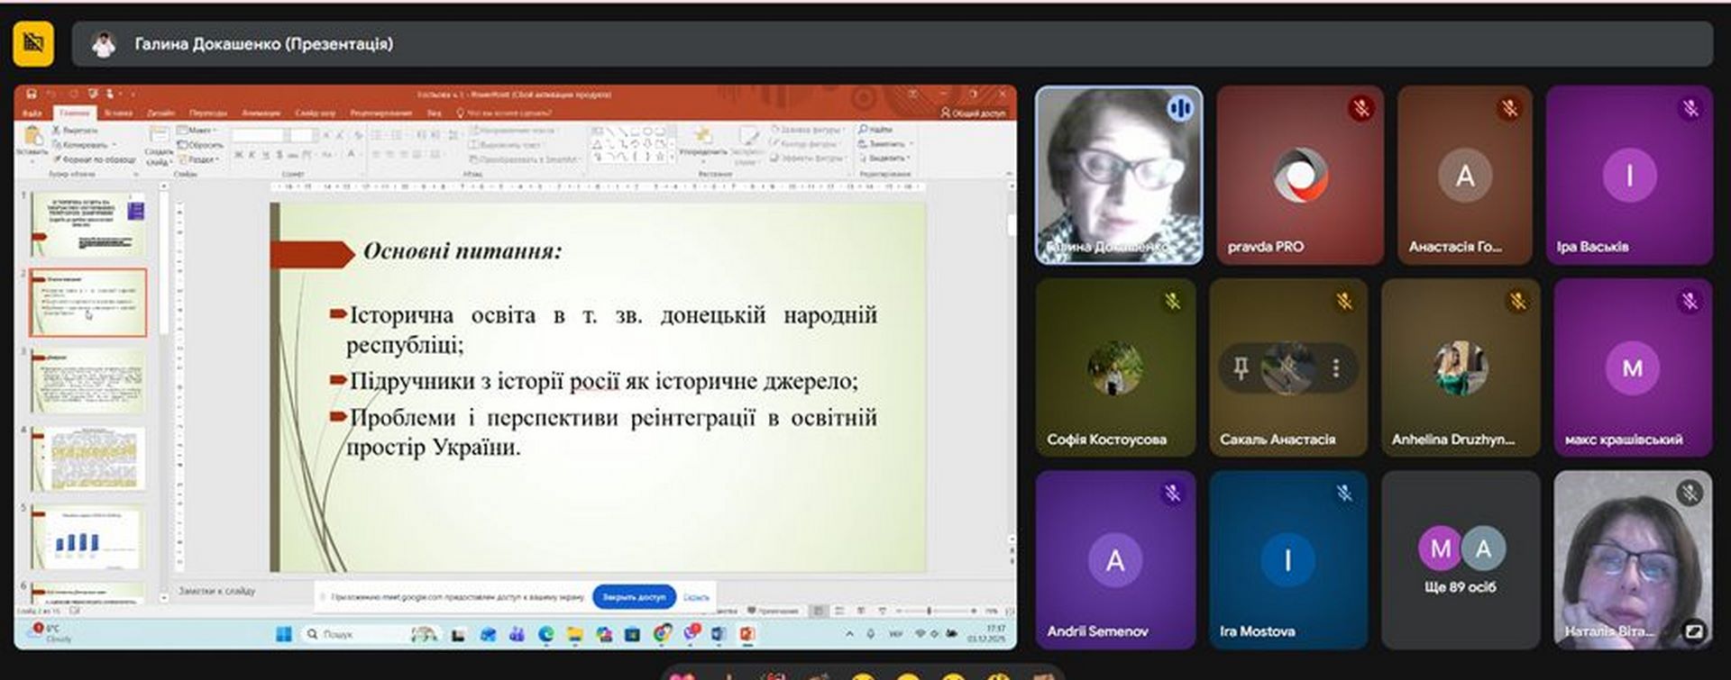Show hidden icons in the system tray
This screenshot has width=1731, height=680.
(849, 634)
